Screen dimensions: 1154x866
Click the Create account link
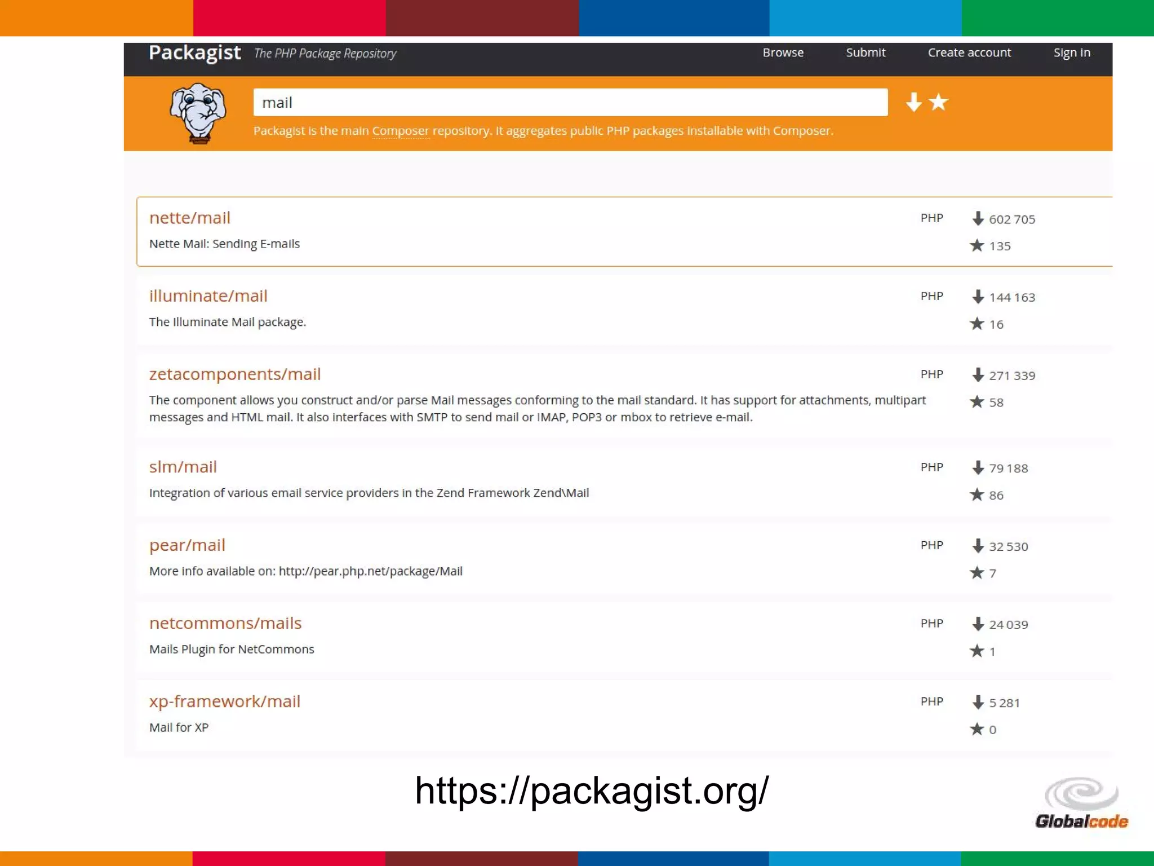point(969,52)
